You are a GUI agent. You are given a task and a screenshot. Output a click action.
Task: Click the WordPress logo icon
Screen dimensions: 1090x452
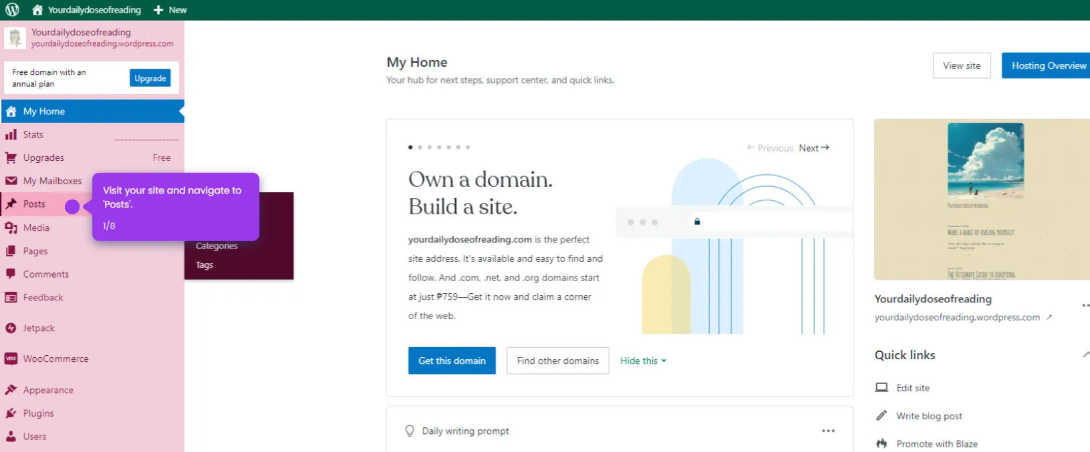[x=12, y=10]
